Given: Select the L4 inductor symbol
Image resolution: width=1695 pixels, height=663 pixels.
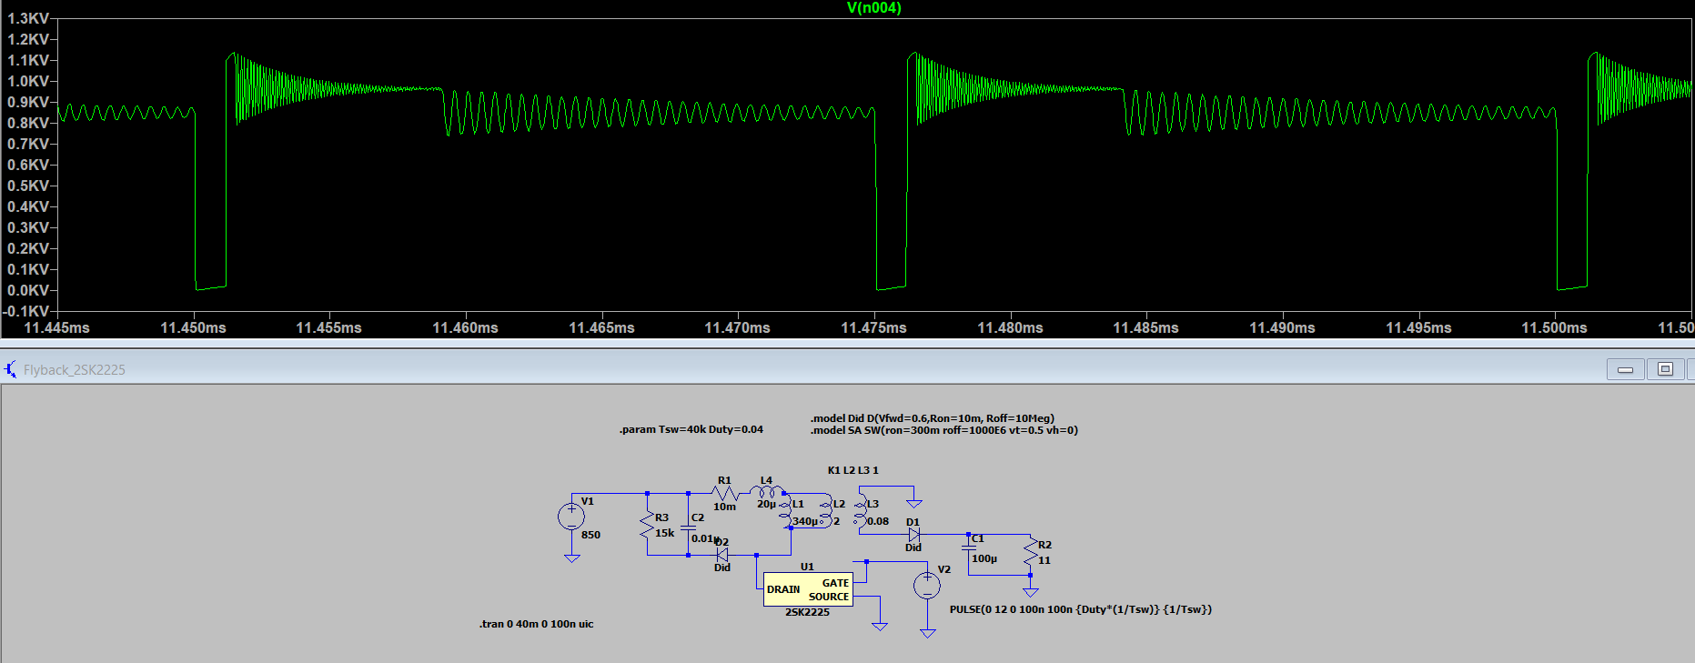Looking at the screenshot, I should click(766, 492).
